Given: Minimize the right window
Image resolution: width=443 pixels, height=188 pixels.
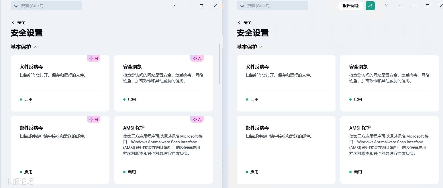Looking at the screenshot, I should click(x=414, y=6).
